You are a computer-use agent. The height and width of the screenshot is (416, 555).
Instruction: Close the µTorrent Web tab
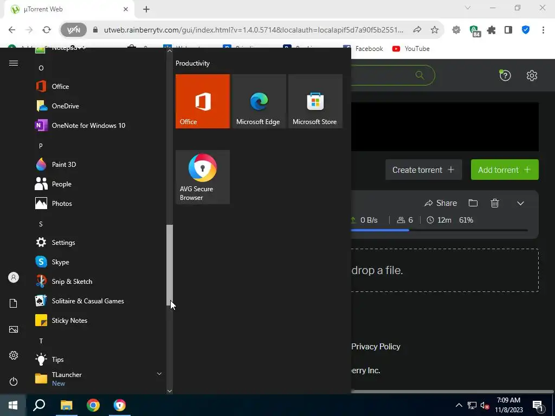point(126,9)
